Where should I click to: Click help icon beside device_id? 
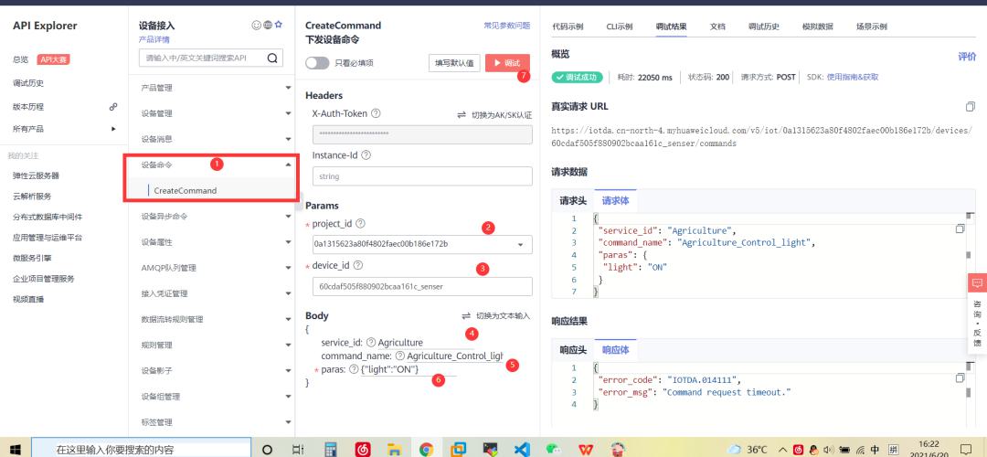(x=358, y=266)
